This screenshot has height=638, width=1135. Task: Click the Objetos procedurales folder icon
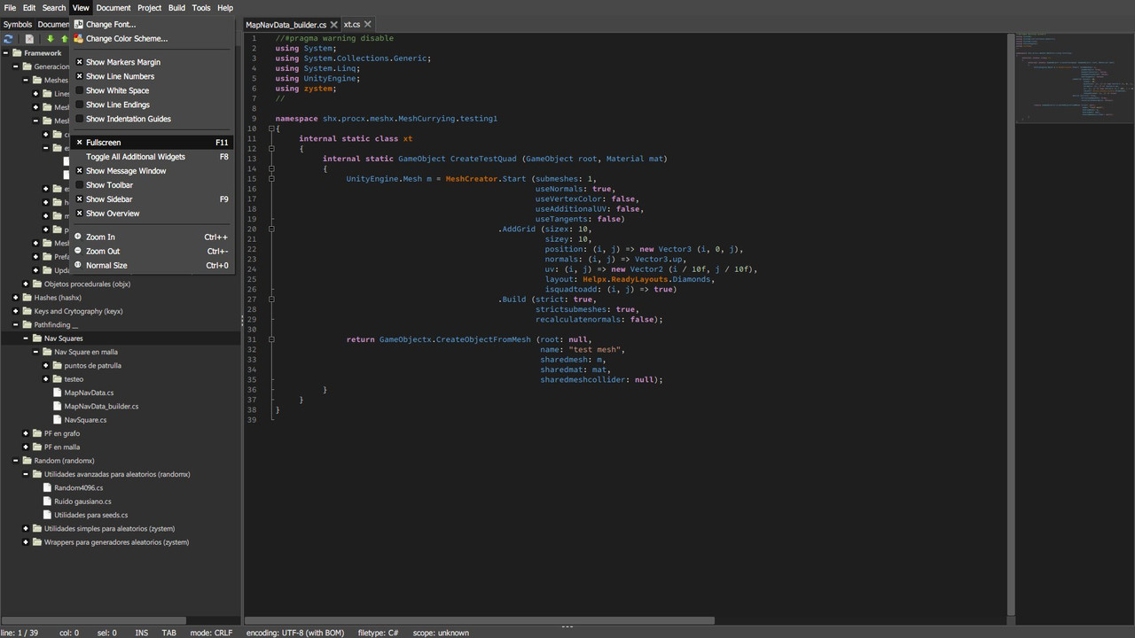coord(37,284)
